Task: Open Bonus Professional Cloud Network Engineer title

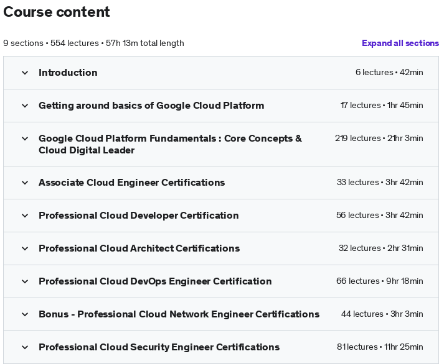Action: pos(179,314)
